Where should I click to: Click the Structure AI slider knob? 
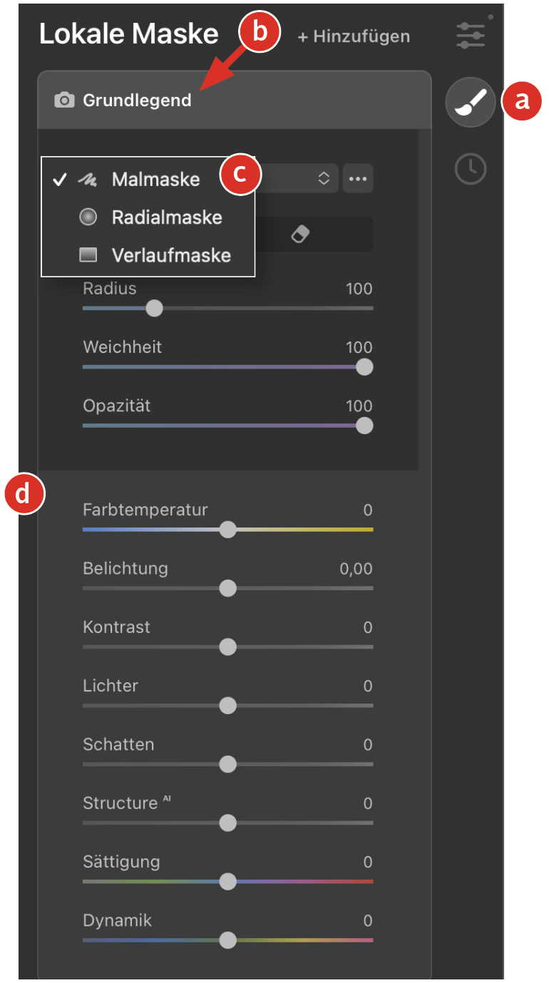click(x=227, y=823)
